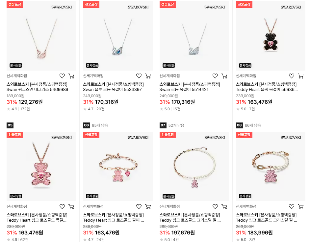Add item 07 pearl necklace to cart
This screenshot has height=242, width=310.
tap(224, 207)
